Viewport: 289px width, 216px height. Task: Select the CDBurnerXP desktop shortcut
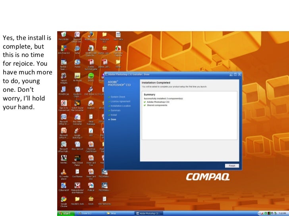click(x=64, y=187)
